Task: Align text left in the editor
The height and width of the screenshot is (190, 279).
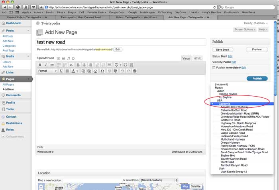Action: click(x=78, y=65)
